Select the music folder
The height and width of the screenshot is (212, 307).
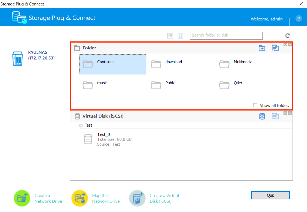(95, 85)
